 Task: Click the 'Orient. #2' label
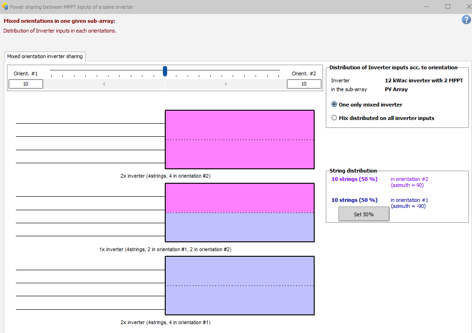(x=304, y=73)
